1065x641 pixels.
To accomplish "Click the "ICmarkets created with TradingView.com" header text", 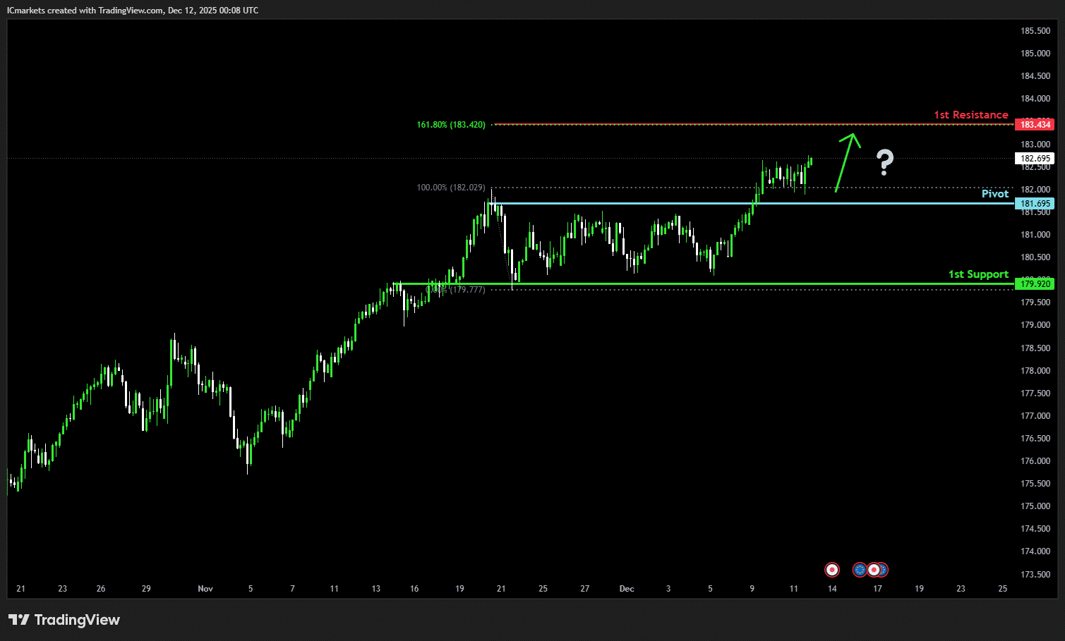I will [x=133, y=11].
